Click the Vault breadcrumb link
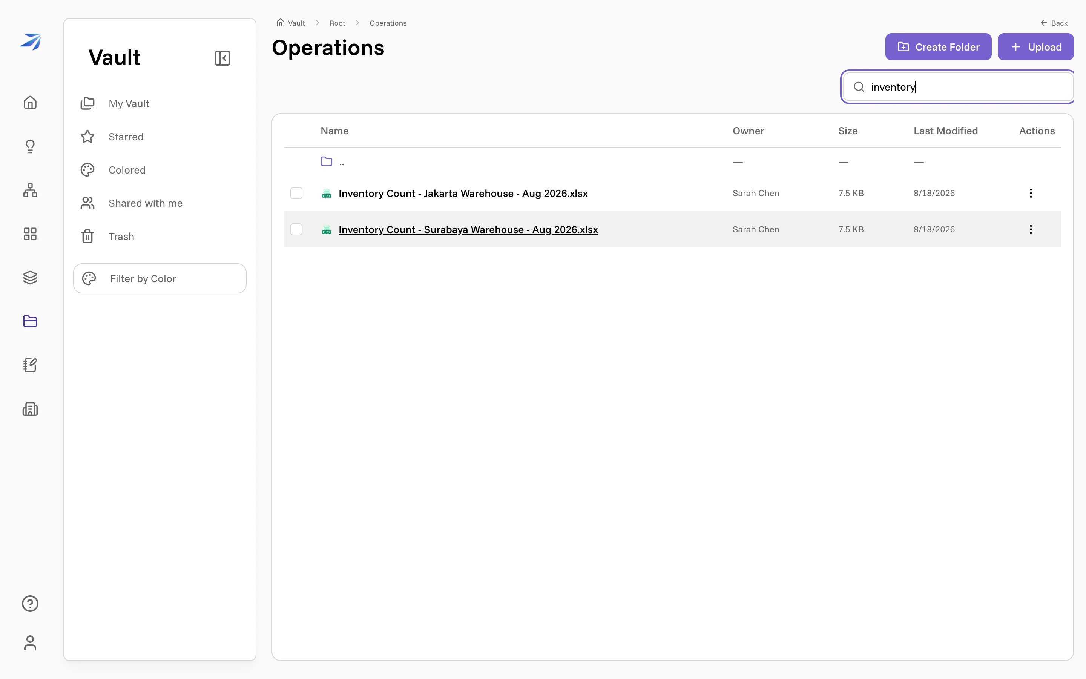 pyautogui.click(x=296, y=23)
